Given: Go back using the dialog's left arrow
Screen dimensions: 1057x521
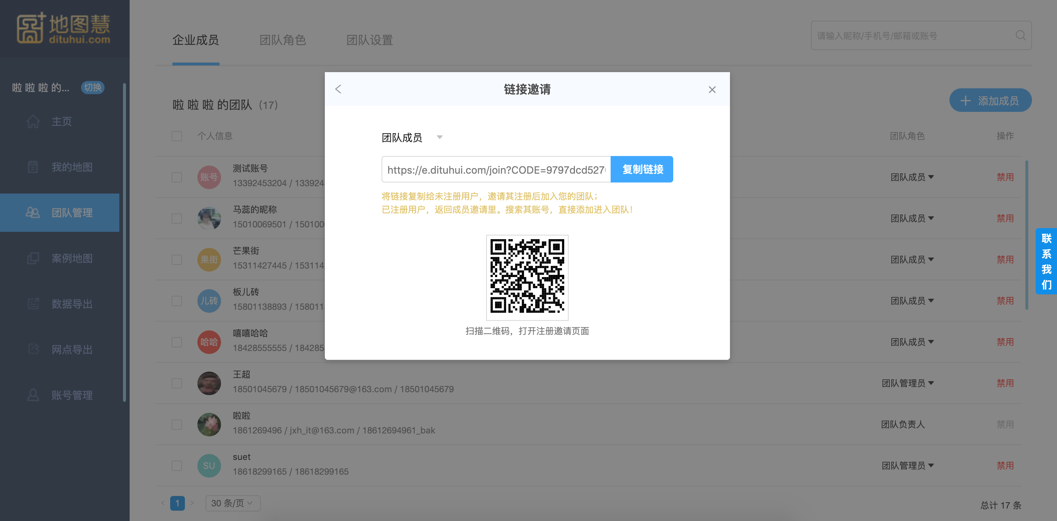Looking at the screenshot, I should (x=338, y=89).
